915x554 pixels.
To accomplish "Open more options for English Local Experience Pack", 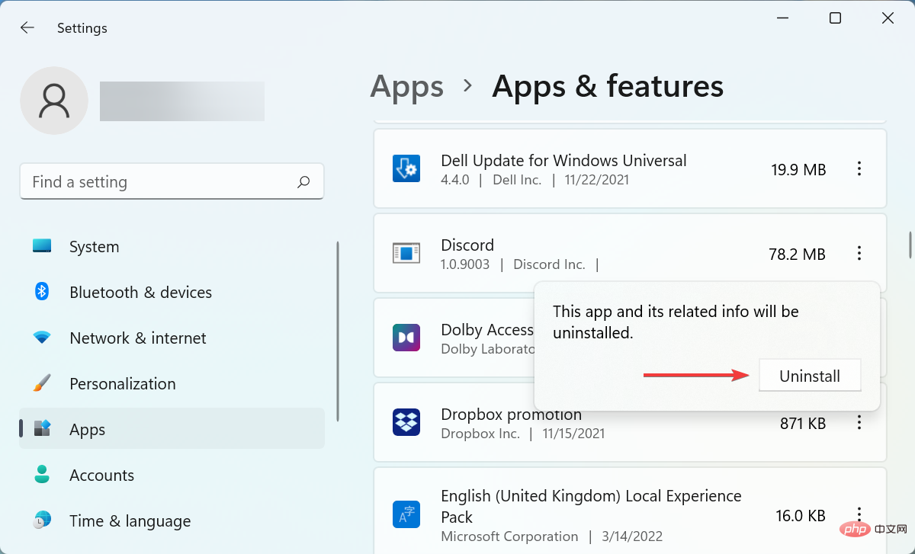I will 859,516.
